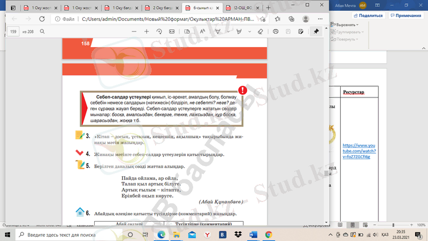
Task: Zoom out with the minus icon
Action: click(x=132, y=32)
